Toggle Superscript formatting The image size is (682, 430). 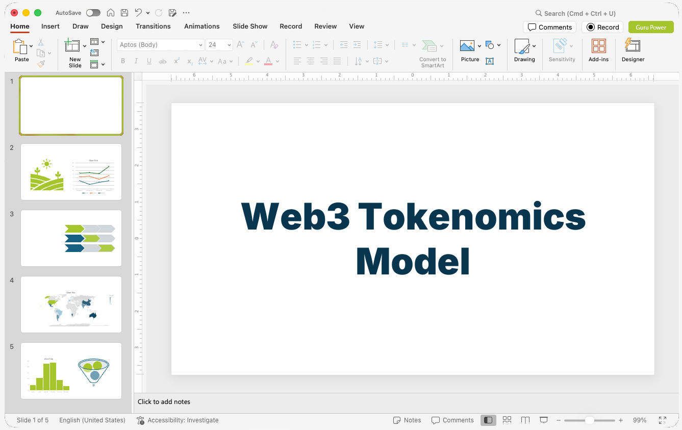[x=176, y=61]
